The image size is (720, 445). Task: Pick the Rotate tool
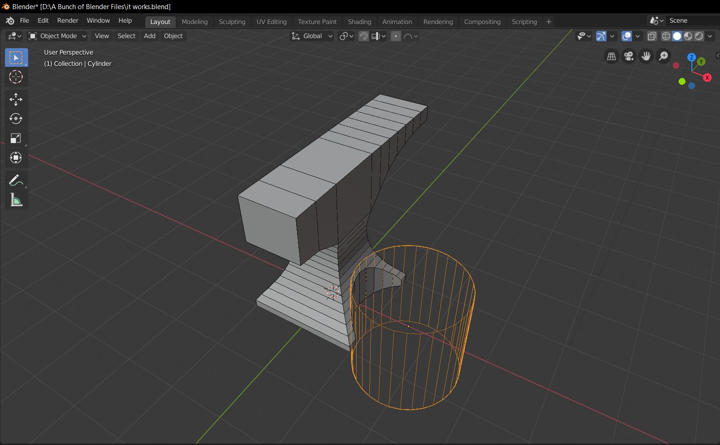[x=16, y=119]
